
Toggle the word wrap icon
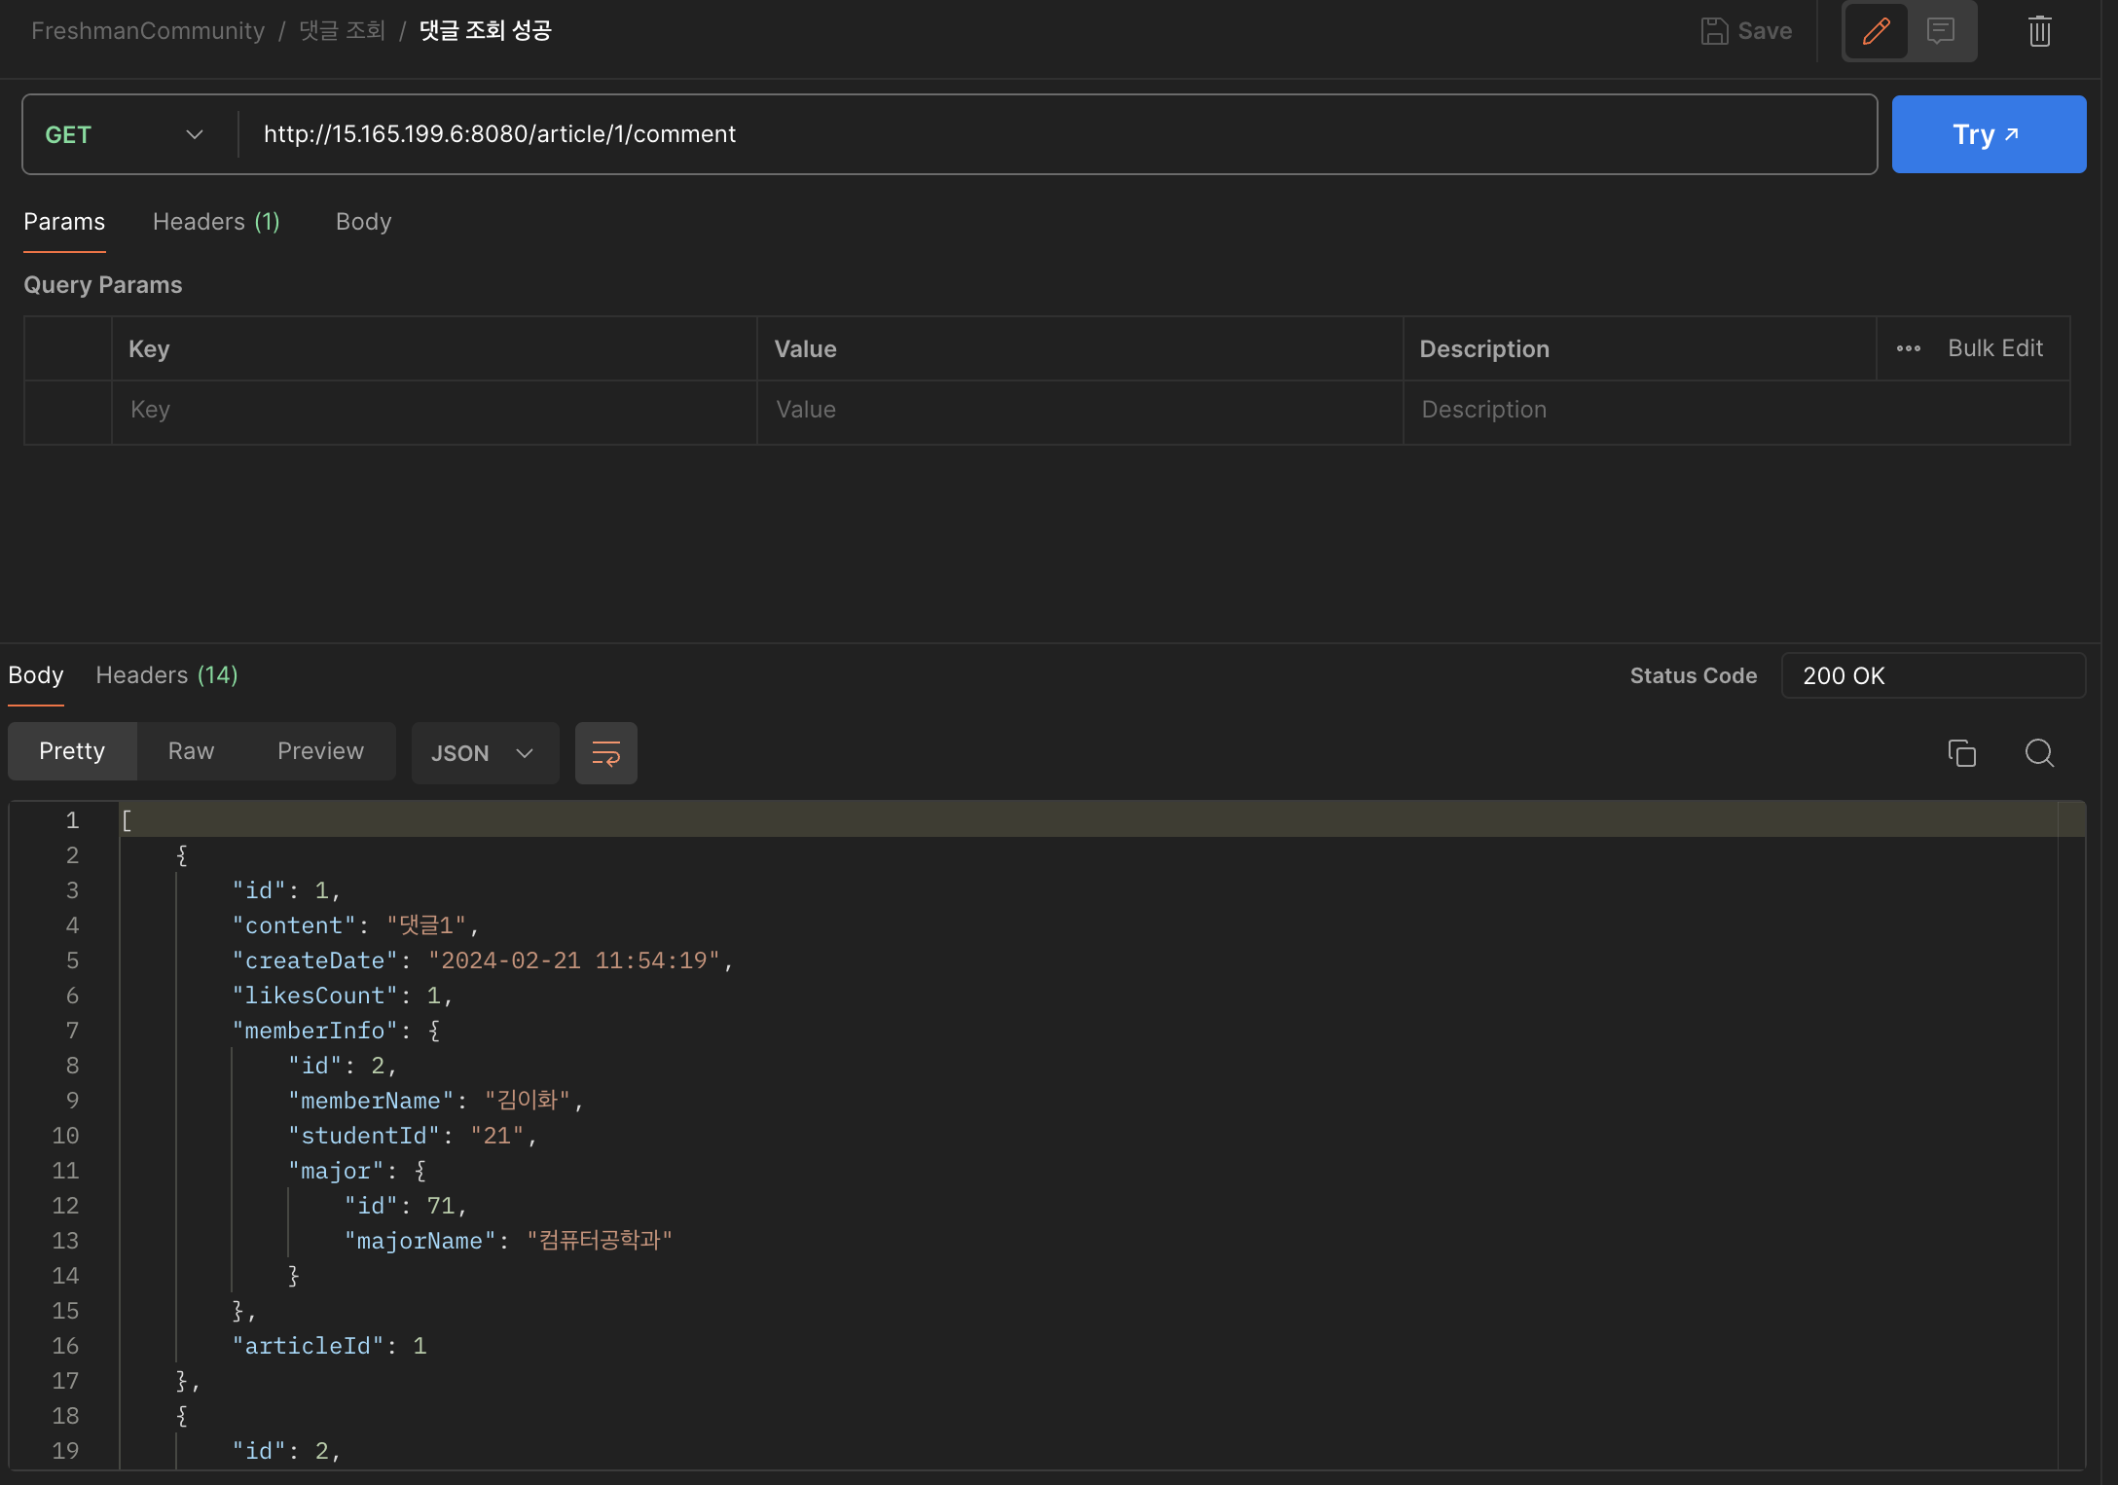point(605,753)
